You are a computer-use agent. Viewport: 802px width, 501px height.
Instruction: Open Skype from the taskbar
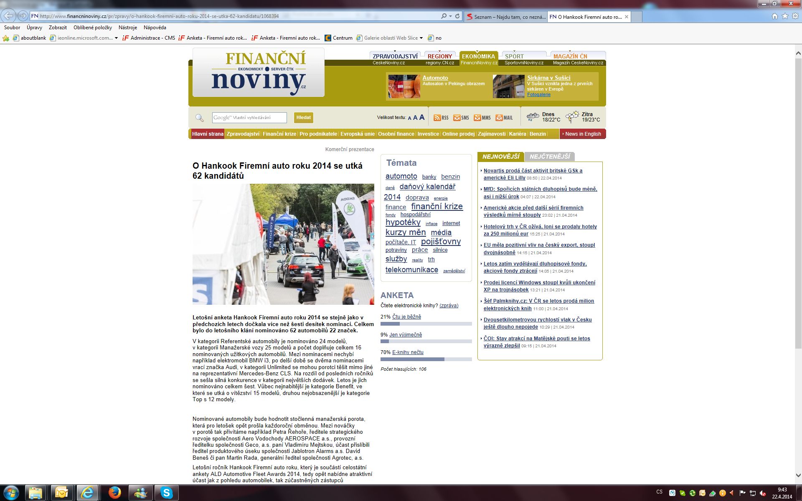(x=166, y=493)
